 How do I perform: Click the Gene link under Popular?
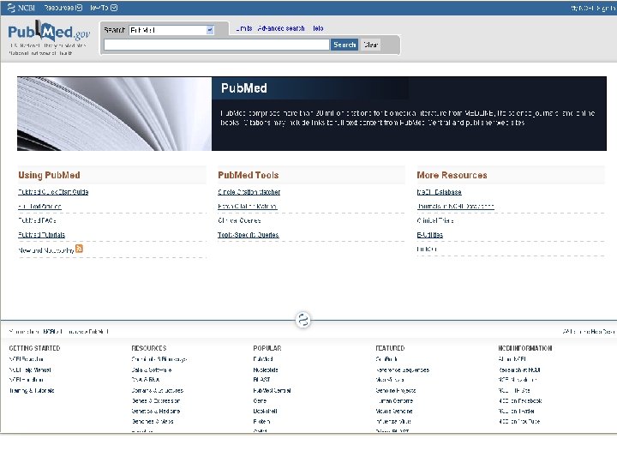pyautogui.click(x=260, y=400)
